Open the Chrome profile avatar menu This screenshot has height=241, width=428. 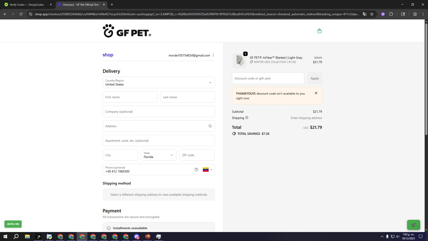pos(415,14)
